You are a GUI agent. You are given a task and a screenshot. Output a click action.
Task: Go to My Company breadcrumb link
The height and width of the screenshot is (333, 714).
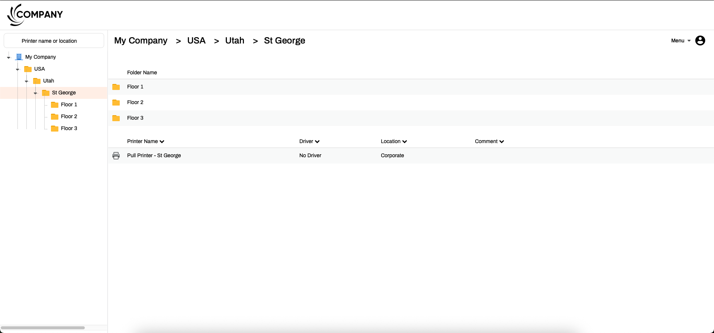tap(141, 41)
